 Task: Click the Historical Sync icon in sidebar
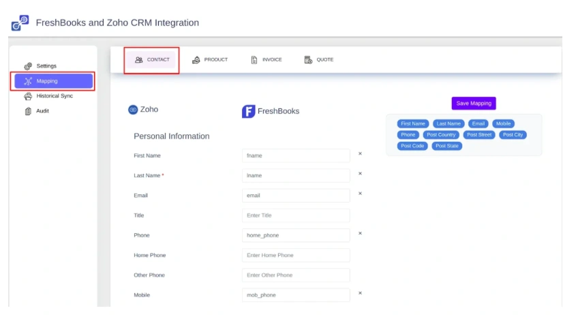click(28, 96)
